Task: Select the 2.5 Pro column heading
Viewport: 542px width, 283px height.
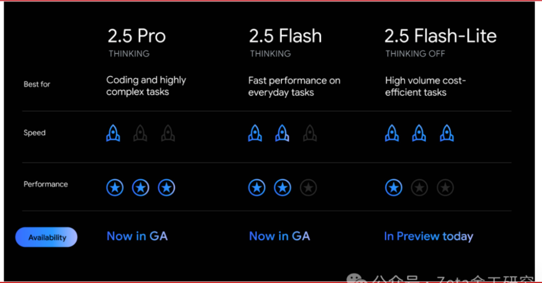Action: tap(136, 36)
